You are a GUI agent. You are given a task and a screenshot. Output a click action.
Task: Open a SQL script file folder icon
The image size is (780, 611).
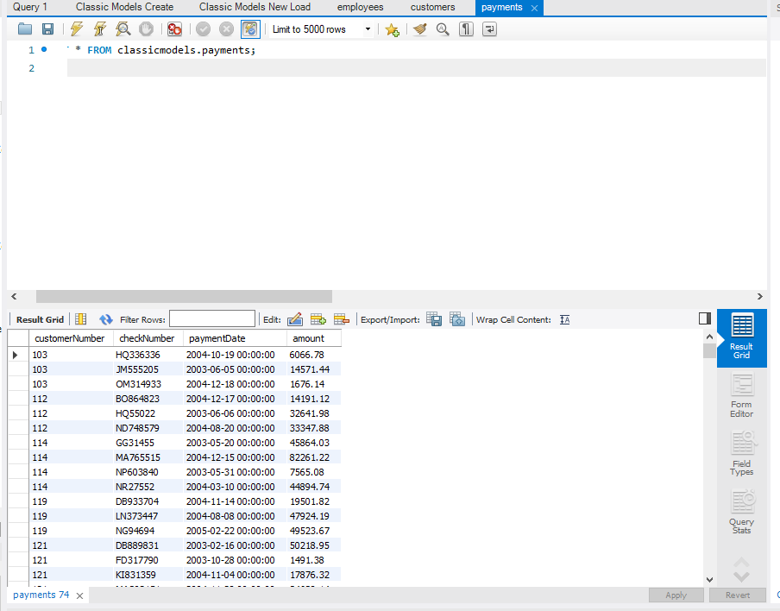25,29
